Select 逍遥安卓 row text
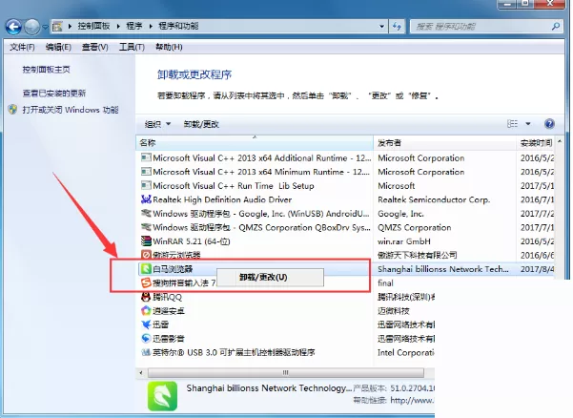The image size is (573, 418). 169,311
